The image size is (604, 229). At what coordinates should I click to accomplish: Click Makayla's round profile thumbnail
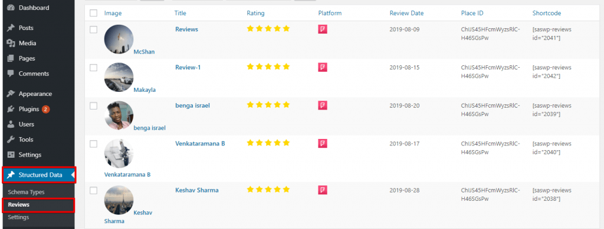tap(119, 78)
